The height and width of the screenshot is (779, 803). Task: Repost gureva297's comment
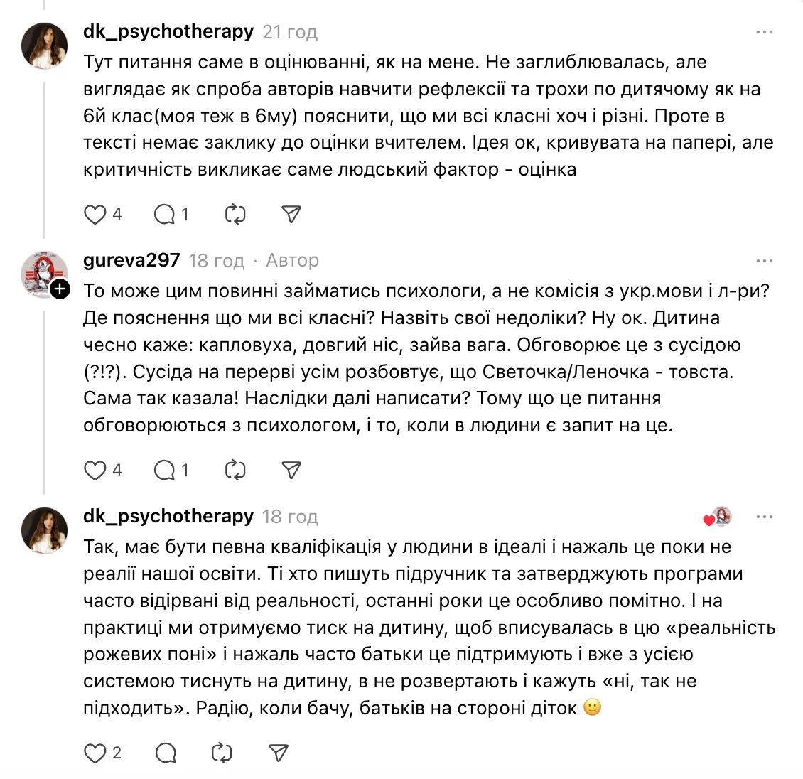click(235, 469)
